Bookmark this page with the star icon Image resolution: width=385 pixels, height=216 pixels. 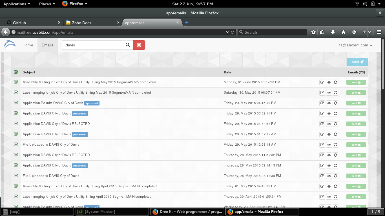[313, 32]
